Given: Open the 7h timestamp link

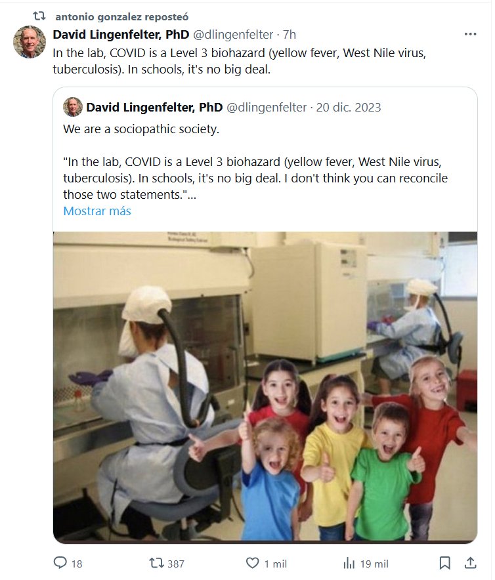Looking at the screenshot, I should 290,34.
